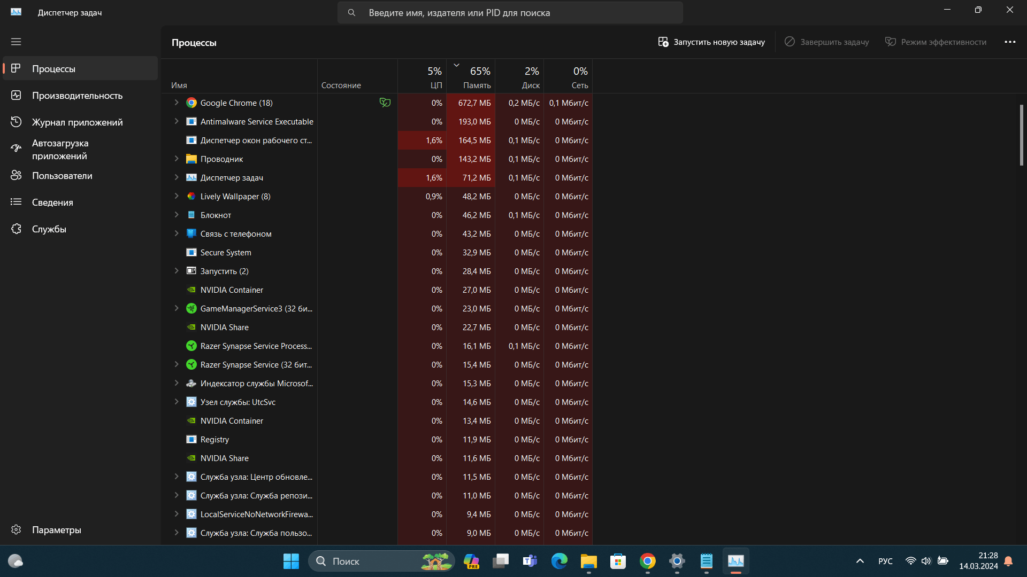
Task: Click the Связь с телефоном icon
Action: pyautogui.click(x=191, y=233)
